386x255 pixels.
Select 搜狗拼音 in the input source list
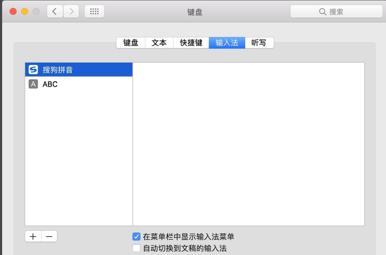(64, 69)
